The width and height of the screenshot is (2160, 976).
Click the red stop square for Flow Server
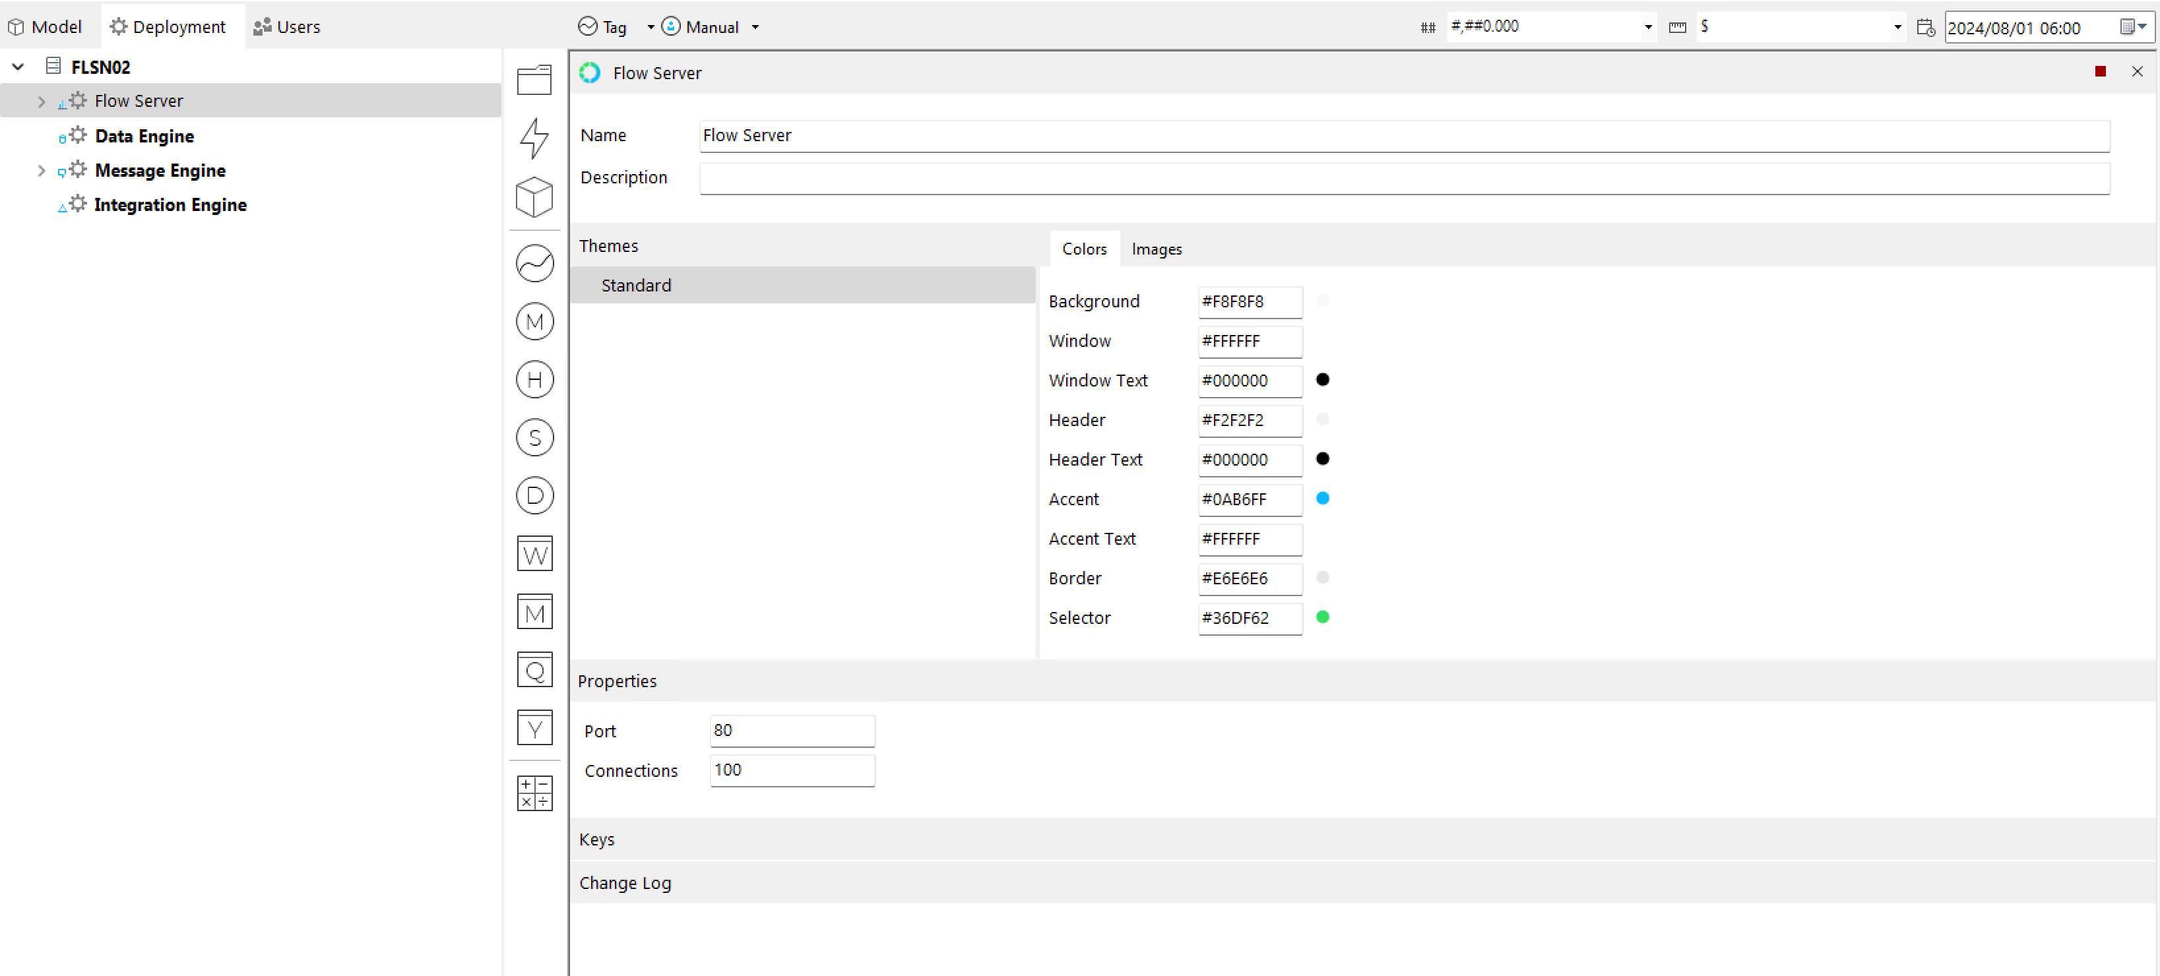[x=2101, y=71]
